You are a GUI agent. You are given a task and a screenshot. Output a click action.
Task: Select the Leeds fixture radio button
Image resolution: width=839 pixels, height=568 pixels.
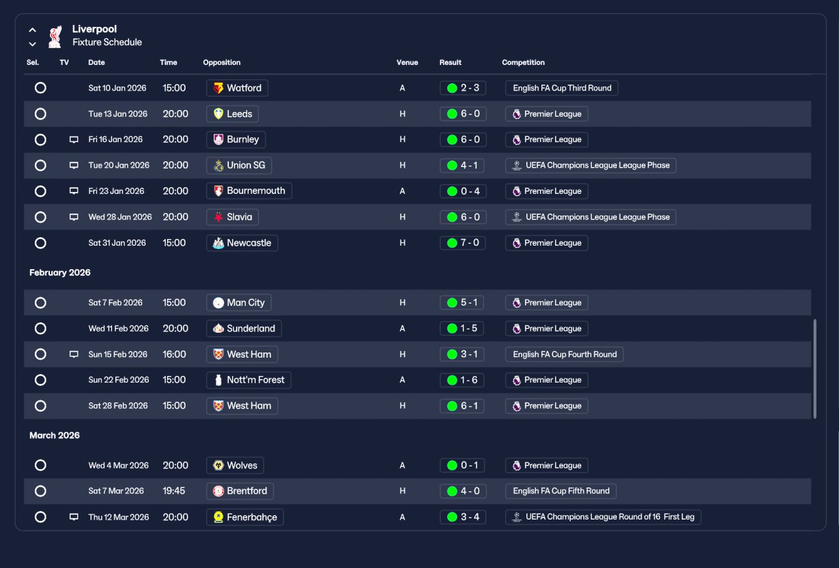(41, 114)
